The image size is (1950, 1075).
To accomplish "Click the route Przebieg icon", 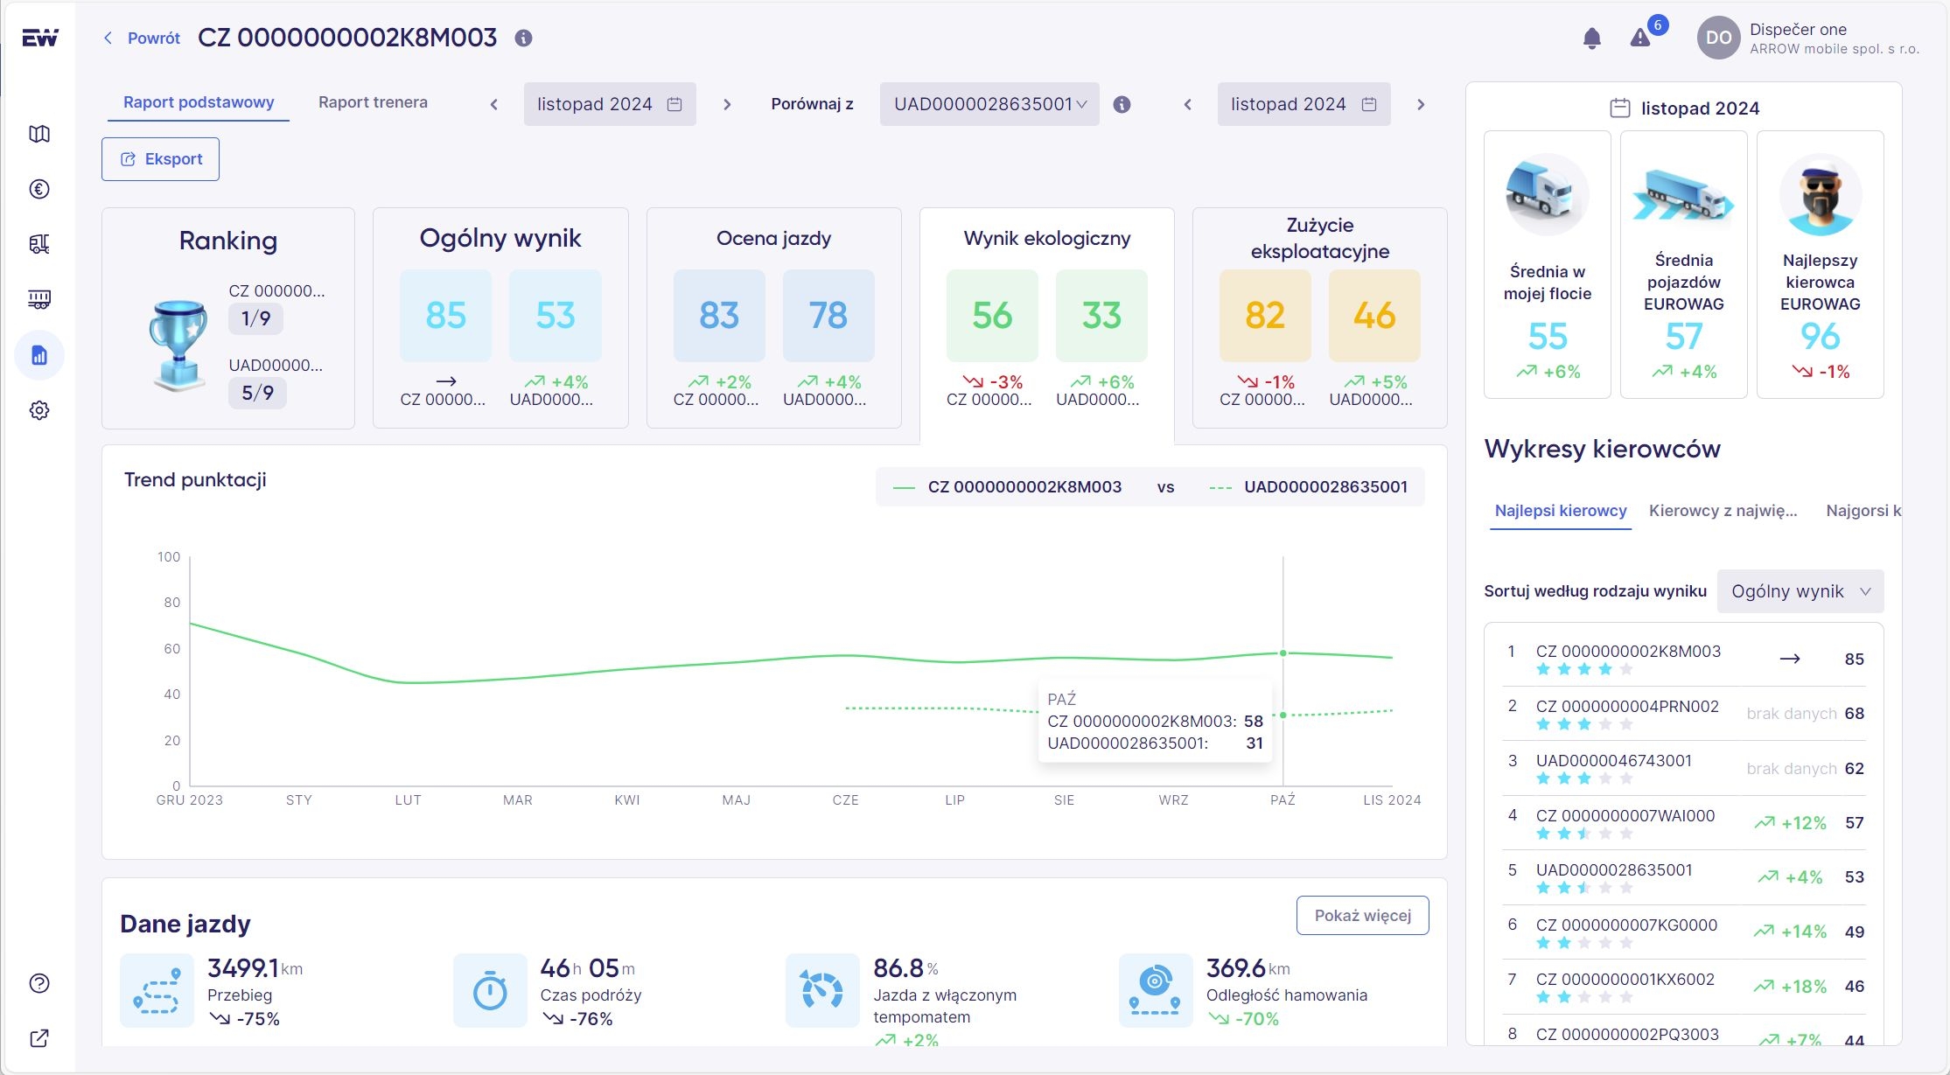I will pyautogui.click(x=157, y=990).
